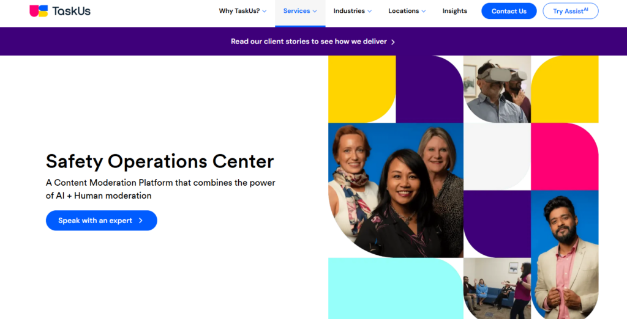Click the chevron arrow on Speak with an expert
This screenshot has width=627, height=319.
pyautogui.click(x=141, y=221)
